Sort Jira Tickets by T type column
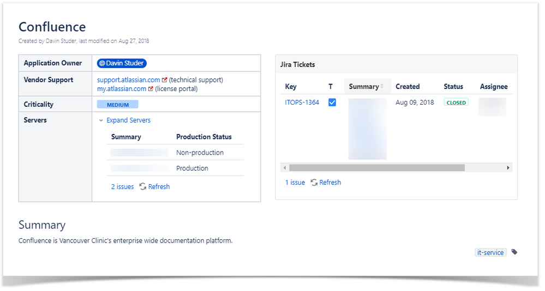545x291 pixels. [x=331, y=87]
